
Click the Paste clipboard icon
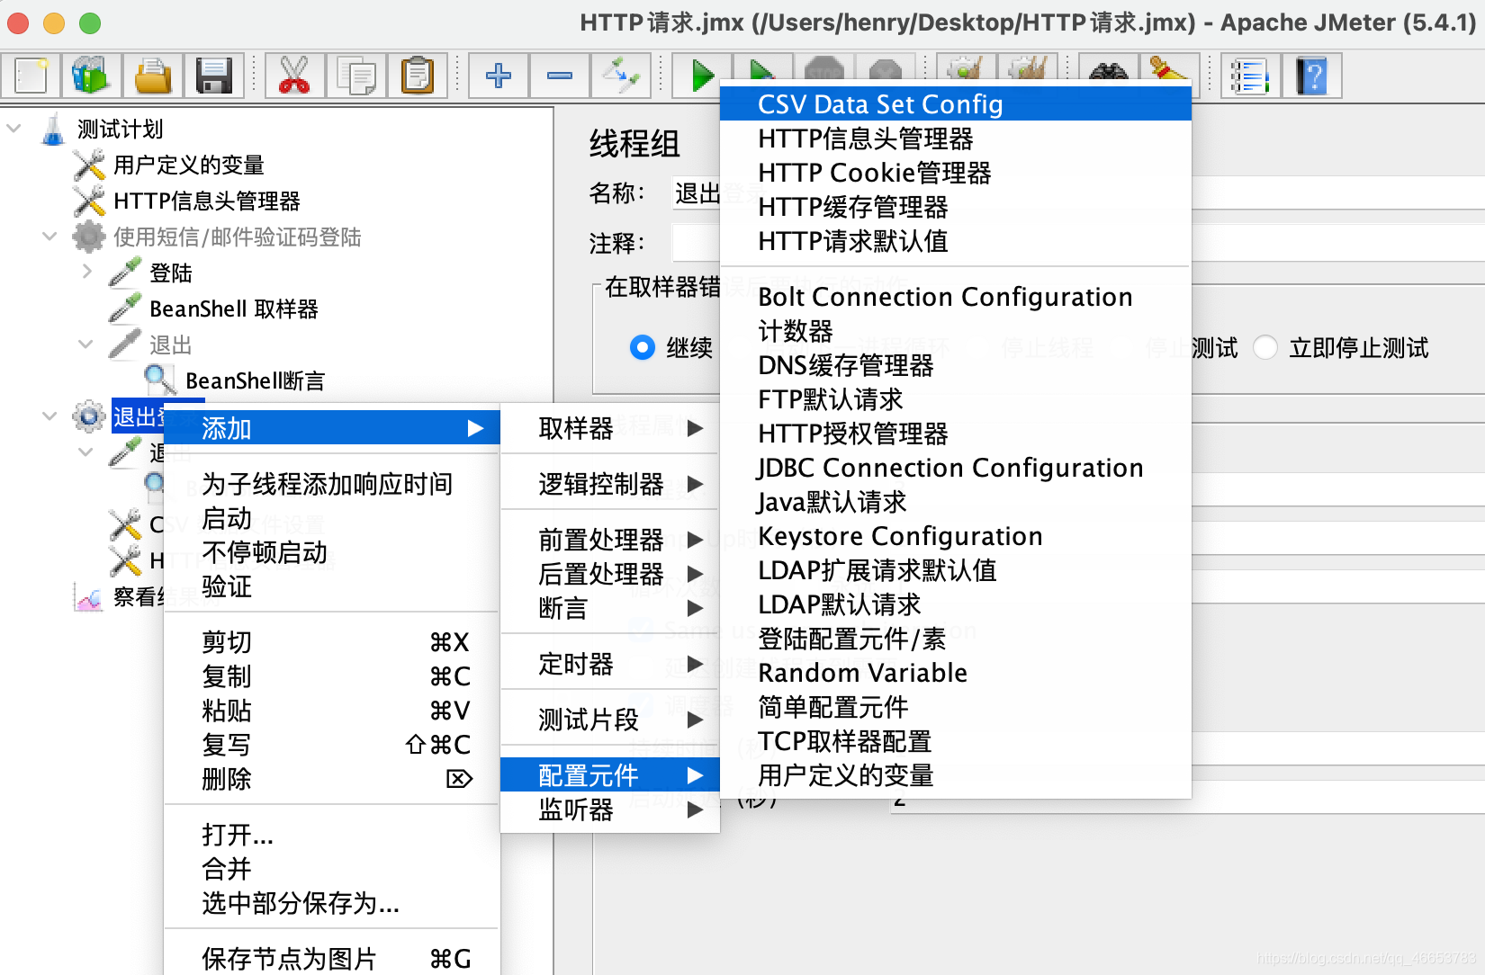(418, 76)
